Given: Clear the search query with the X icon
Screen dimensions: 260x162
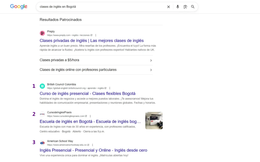Looking at the screenshot, I should coord(169,7).
